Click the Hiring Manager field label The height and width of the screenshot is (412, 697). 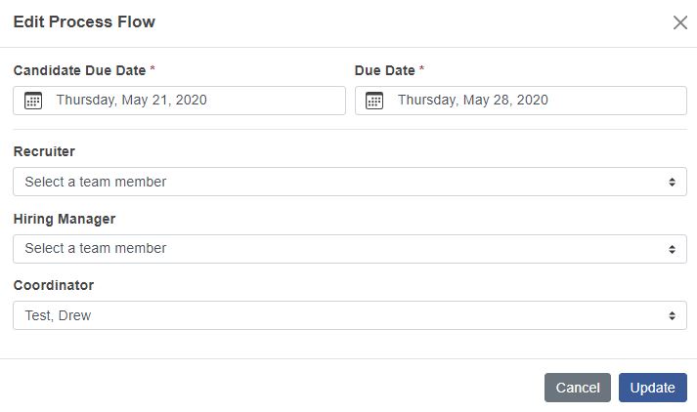click(65, 219)
